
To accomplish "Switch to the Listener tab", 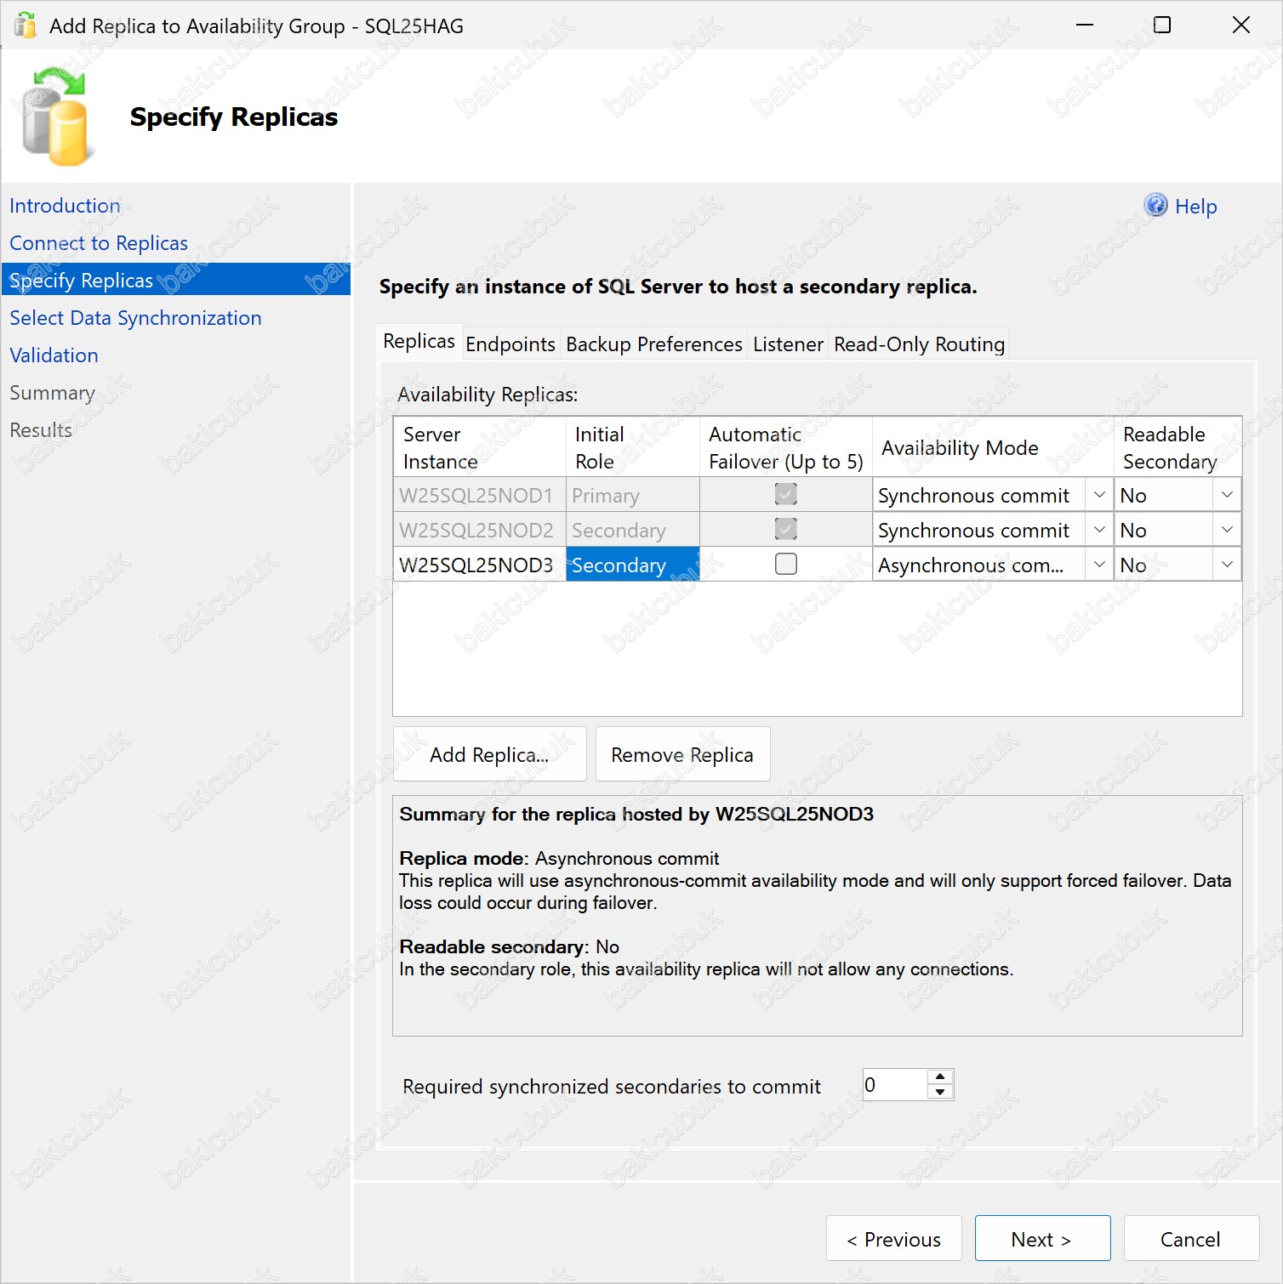I will (788, 344).
